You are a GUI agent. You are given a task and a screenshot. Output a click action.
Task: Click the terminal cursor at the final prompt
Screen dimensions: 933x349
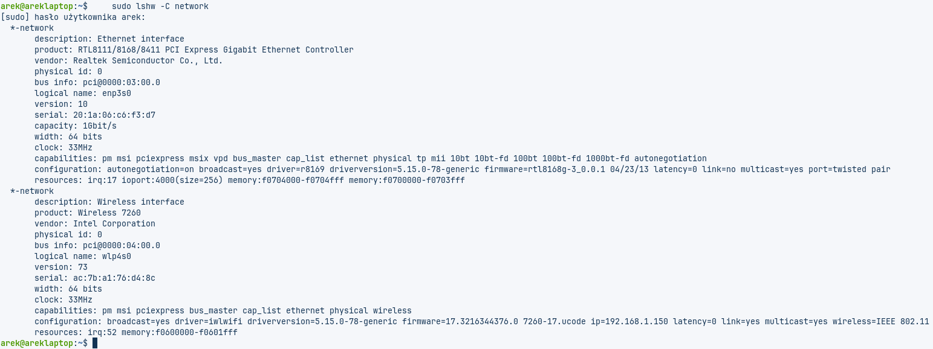pyautogui.click(x=95, y=343)
